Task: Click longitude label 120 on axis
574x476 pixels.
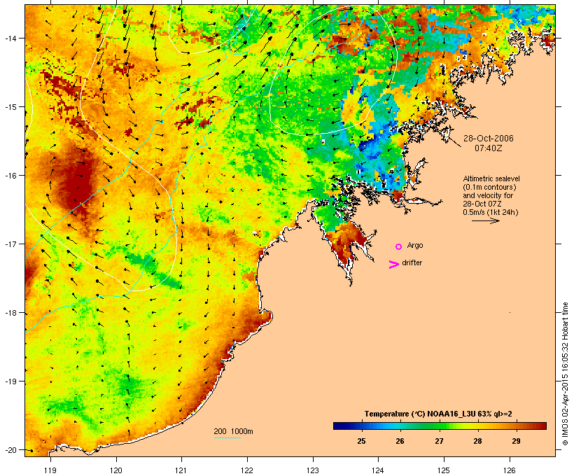Action: click(x=116, y=470)
